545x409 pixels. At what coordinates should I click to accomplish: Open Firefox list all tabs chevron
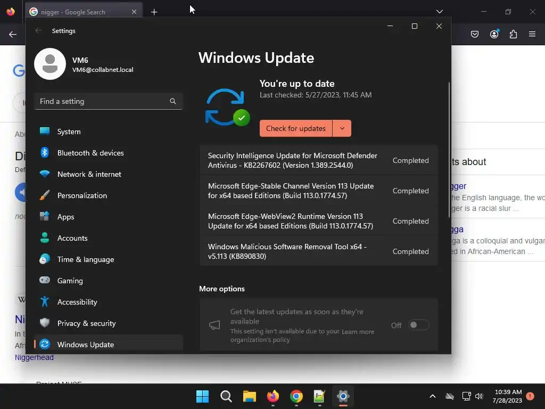pyautogui.click(x=439, y=12)
